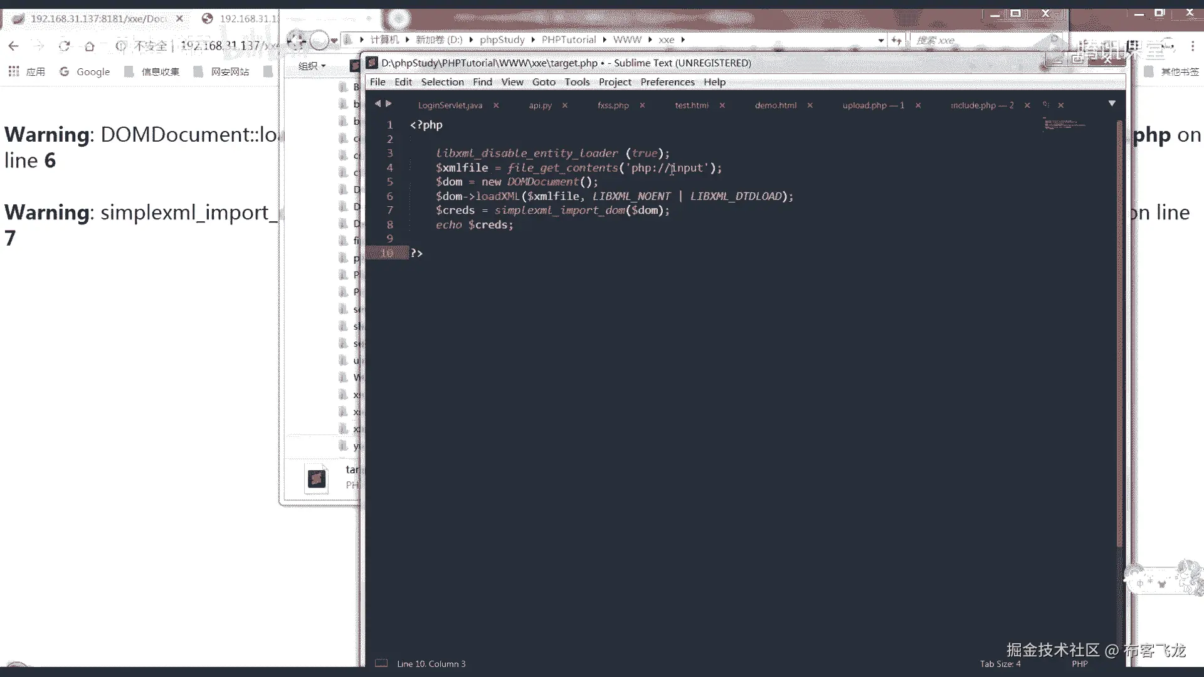Switch to the LoginServlet.java tab
This screenshot has width=1204, height=677.
[x=450, y=105]
